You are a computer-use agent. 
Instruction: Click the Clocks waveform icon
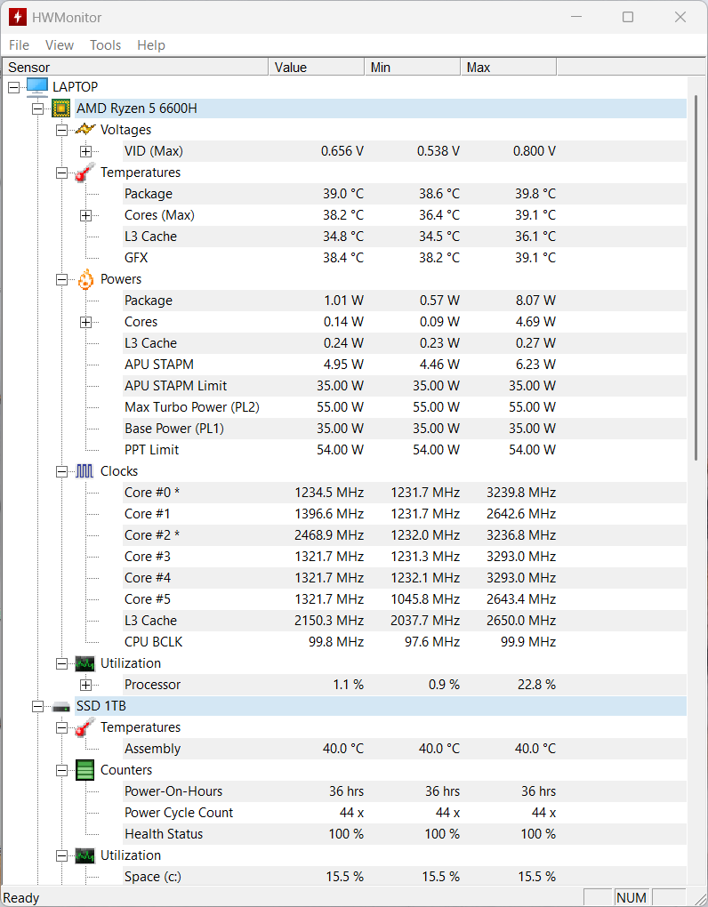[85, 471]
